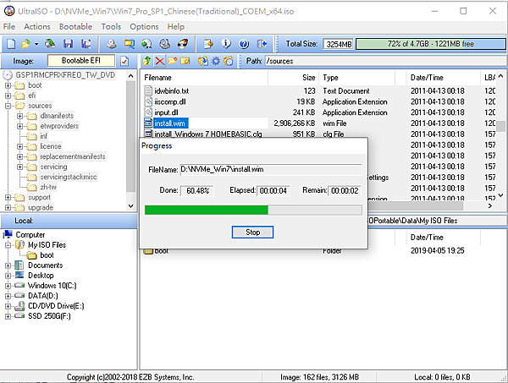
Task: Open the Tools menu
Action: pyautogui.click(x=111, y=26)
